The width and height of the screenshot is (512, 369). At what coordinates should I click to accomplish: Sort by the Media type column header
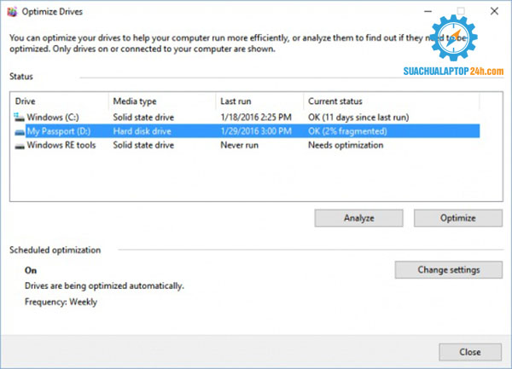pyautogui.click(x=162, y=101)
